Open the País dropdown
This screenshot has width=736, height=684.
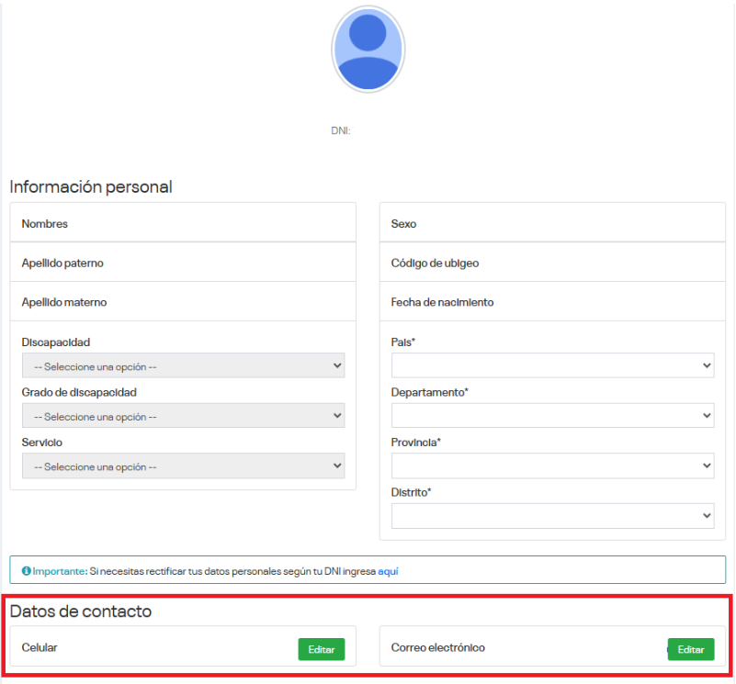pyautogui.click(x=552, y=365)
